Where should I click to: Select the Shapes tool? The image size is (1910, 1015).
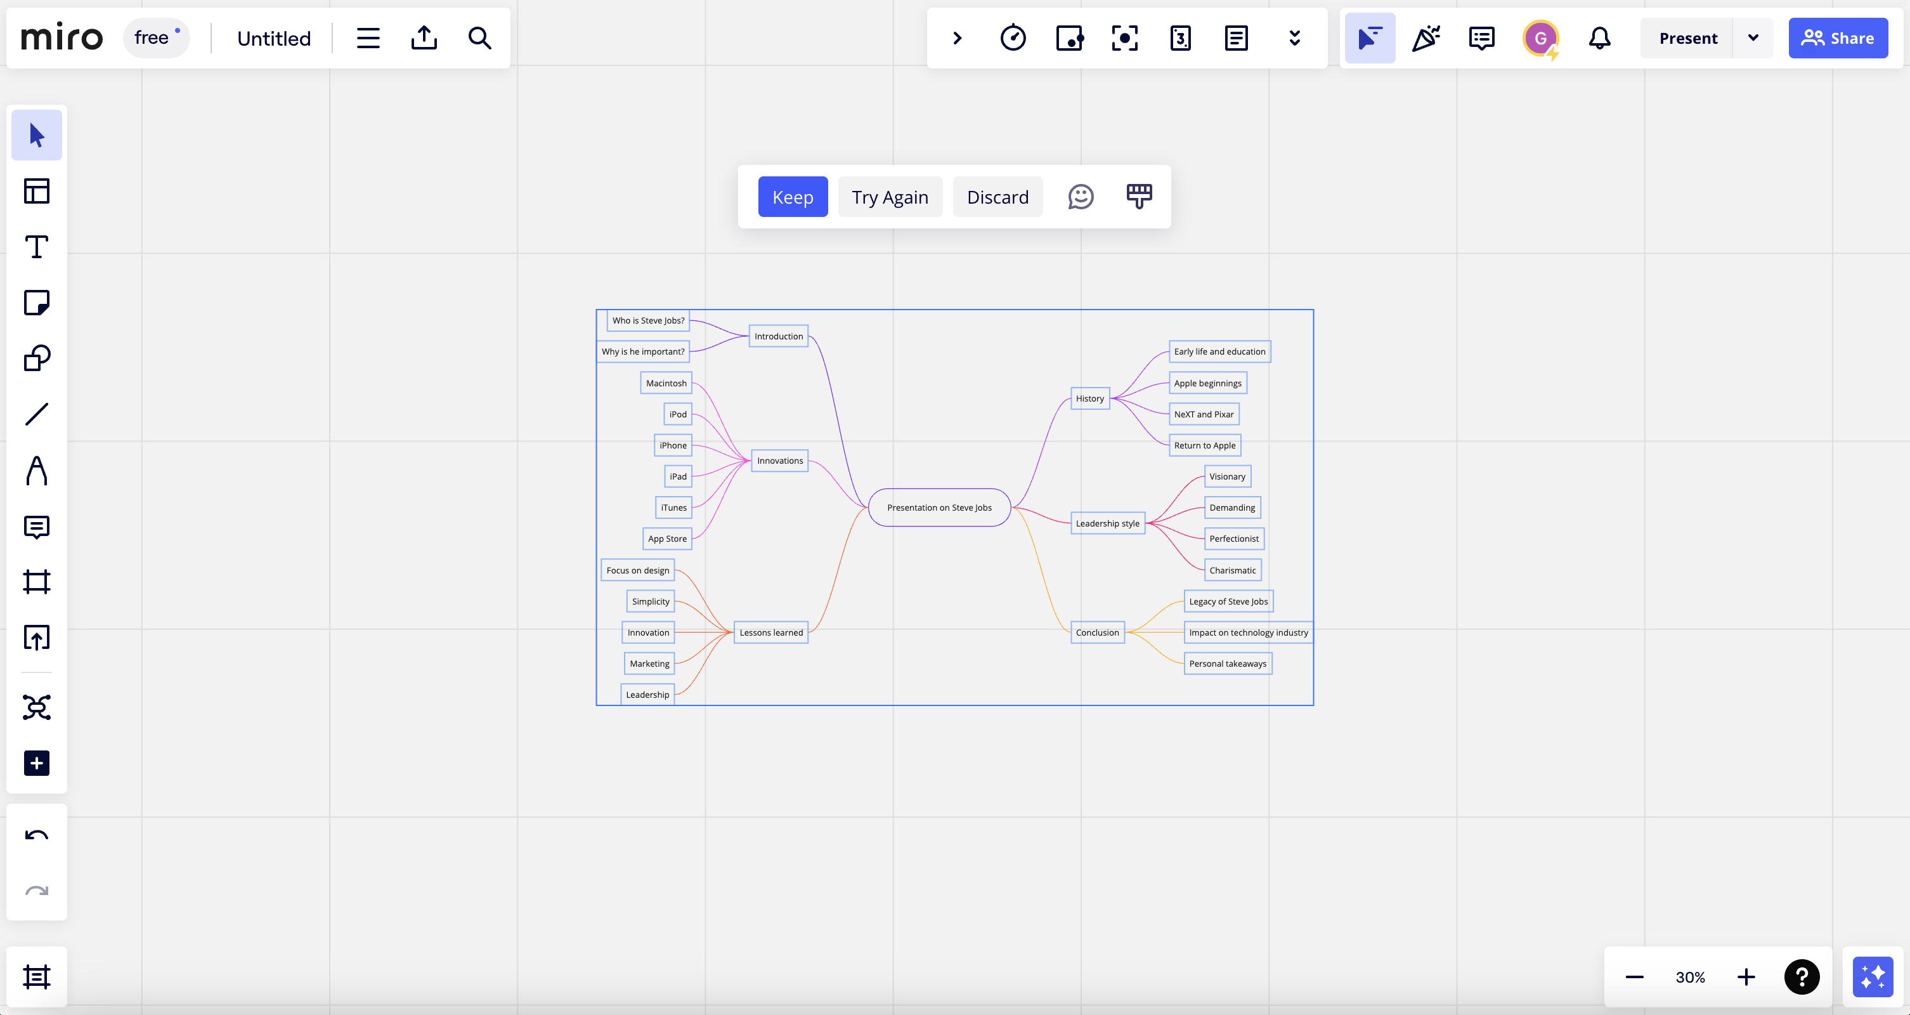[36, 358]
